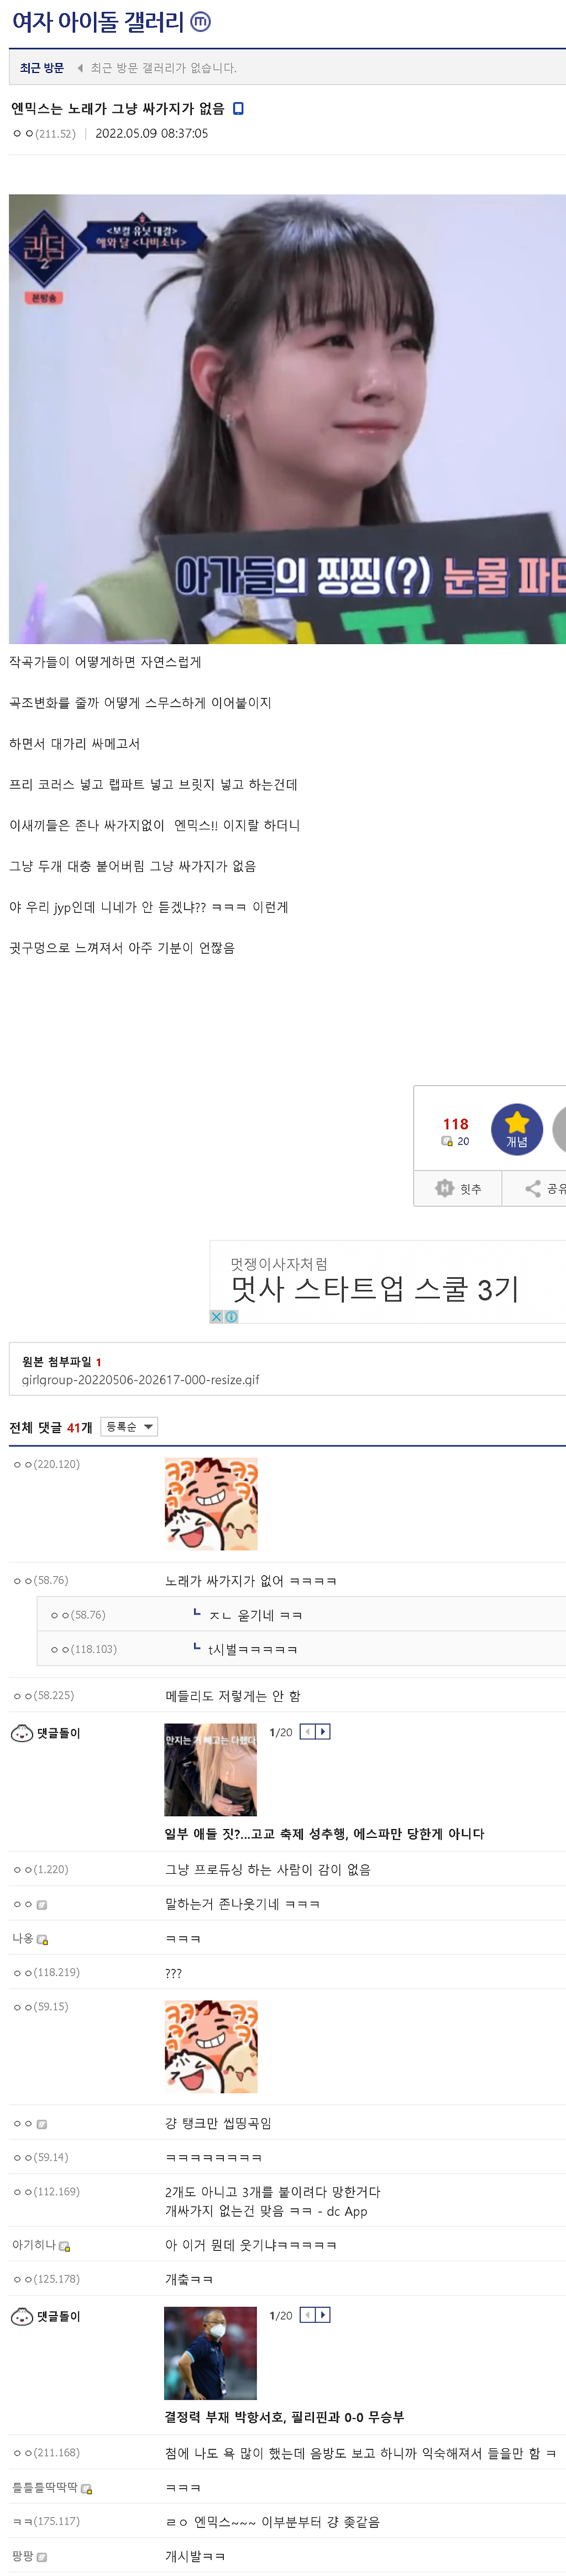This screenshot has width=566, height=2576.
Task: Click the blue star 개념 recommend button
Action: click(x=516, y=1129)
